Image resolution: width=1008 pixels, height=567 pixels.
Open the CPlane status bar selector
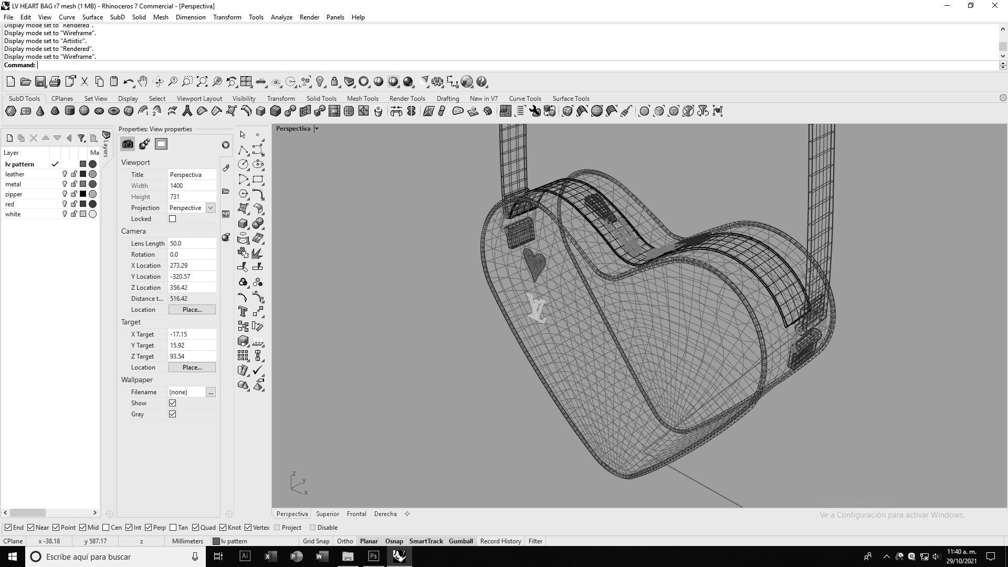tap(13, 541)
